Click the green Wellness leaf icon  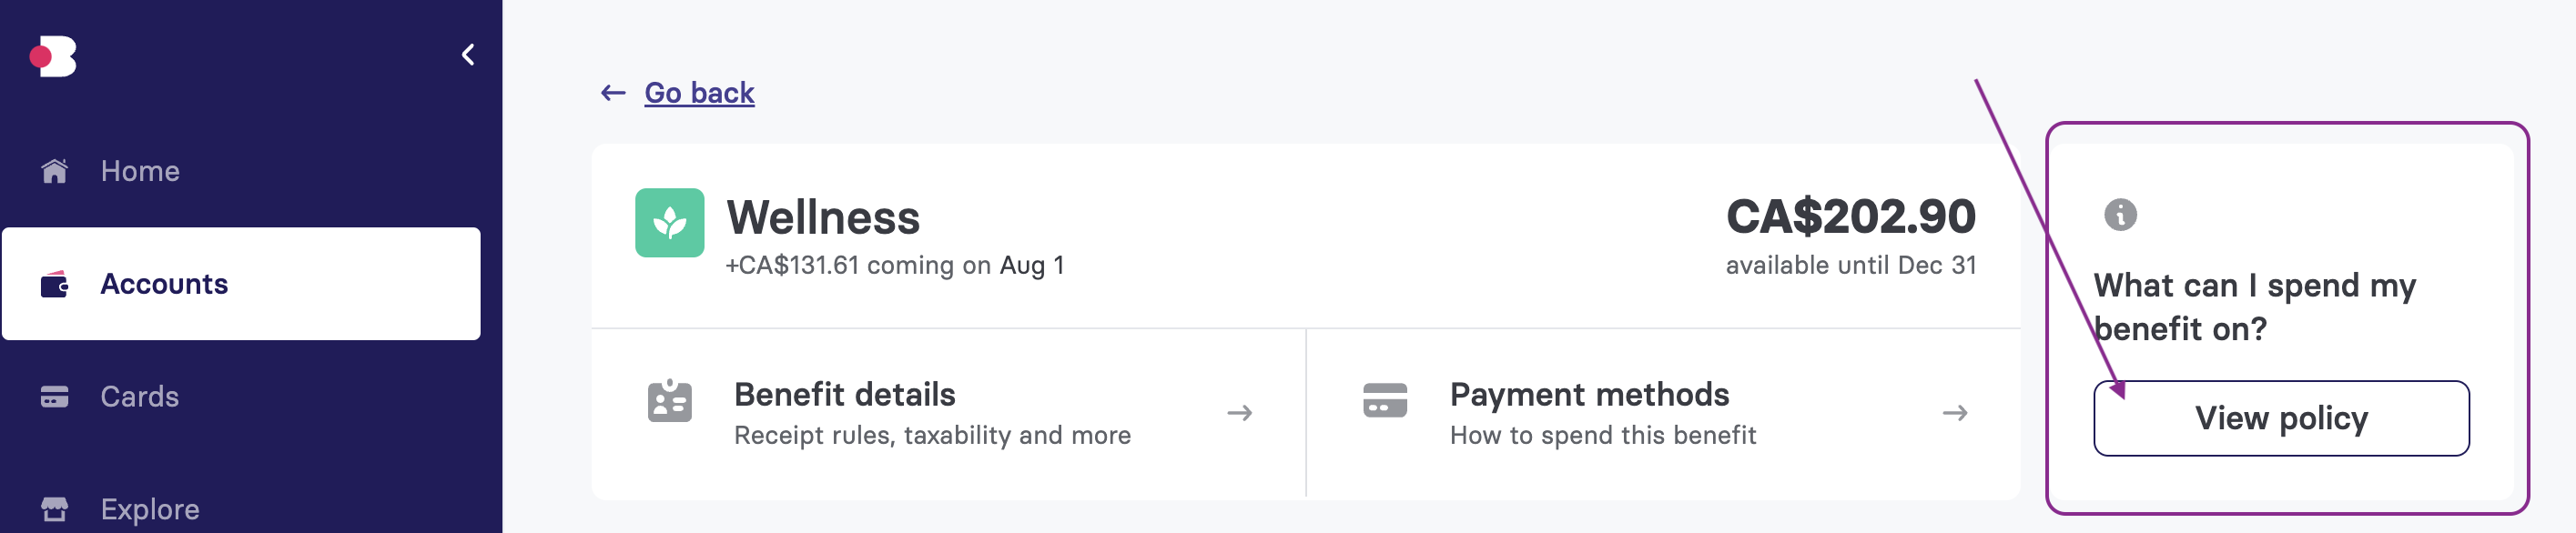[669, 223]
